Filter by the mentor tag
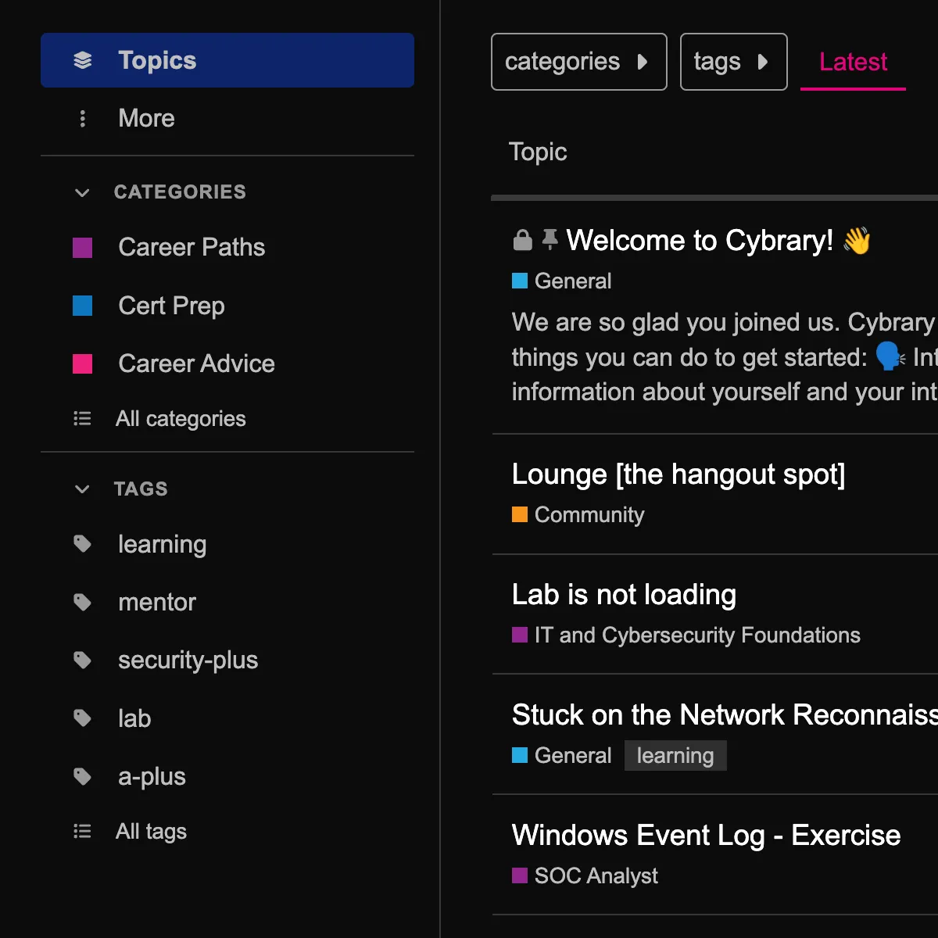 (x=227, y=602)
